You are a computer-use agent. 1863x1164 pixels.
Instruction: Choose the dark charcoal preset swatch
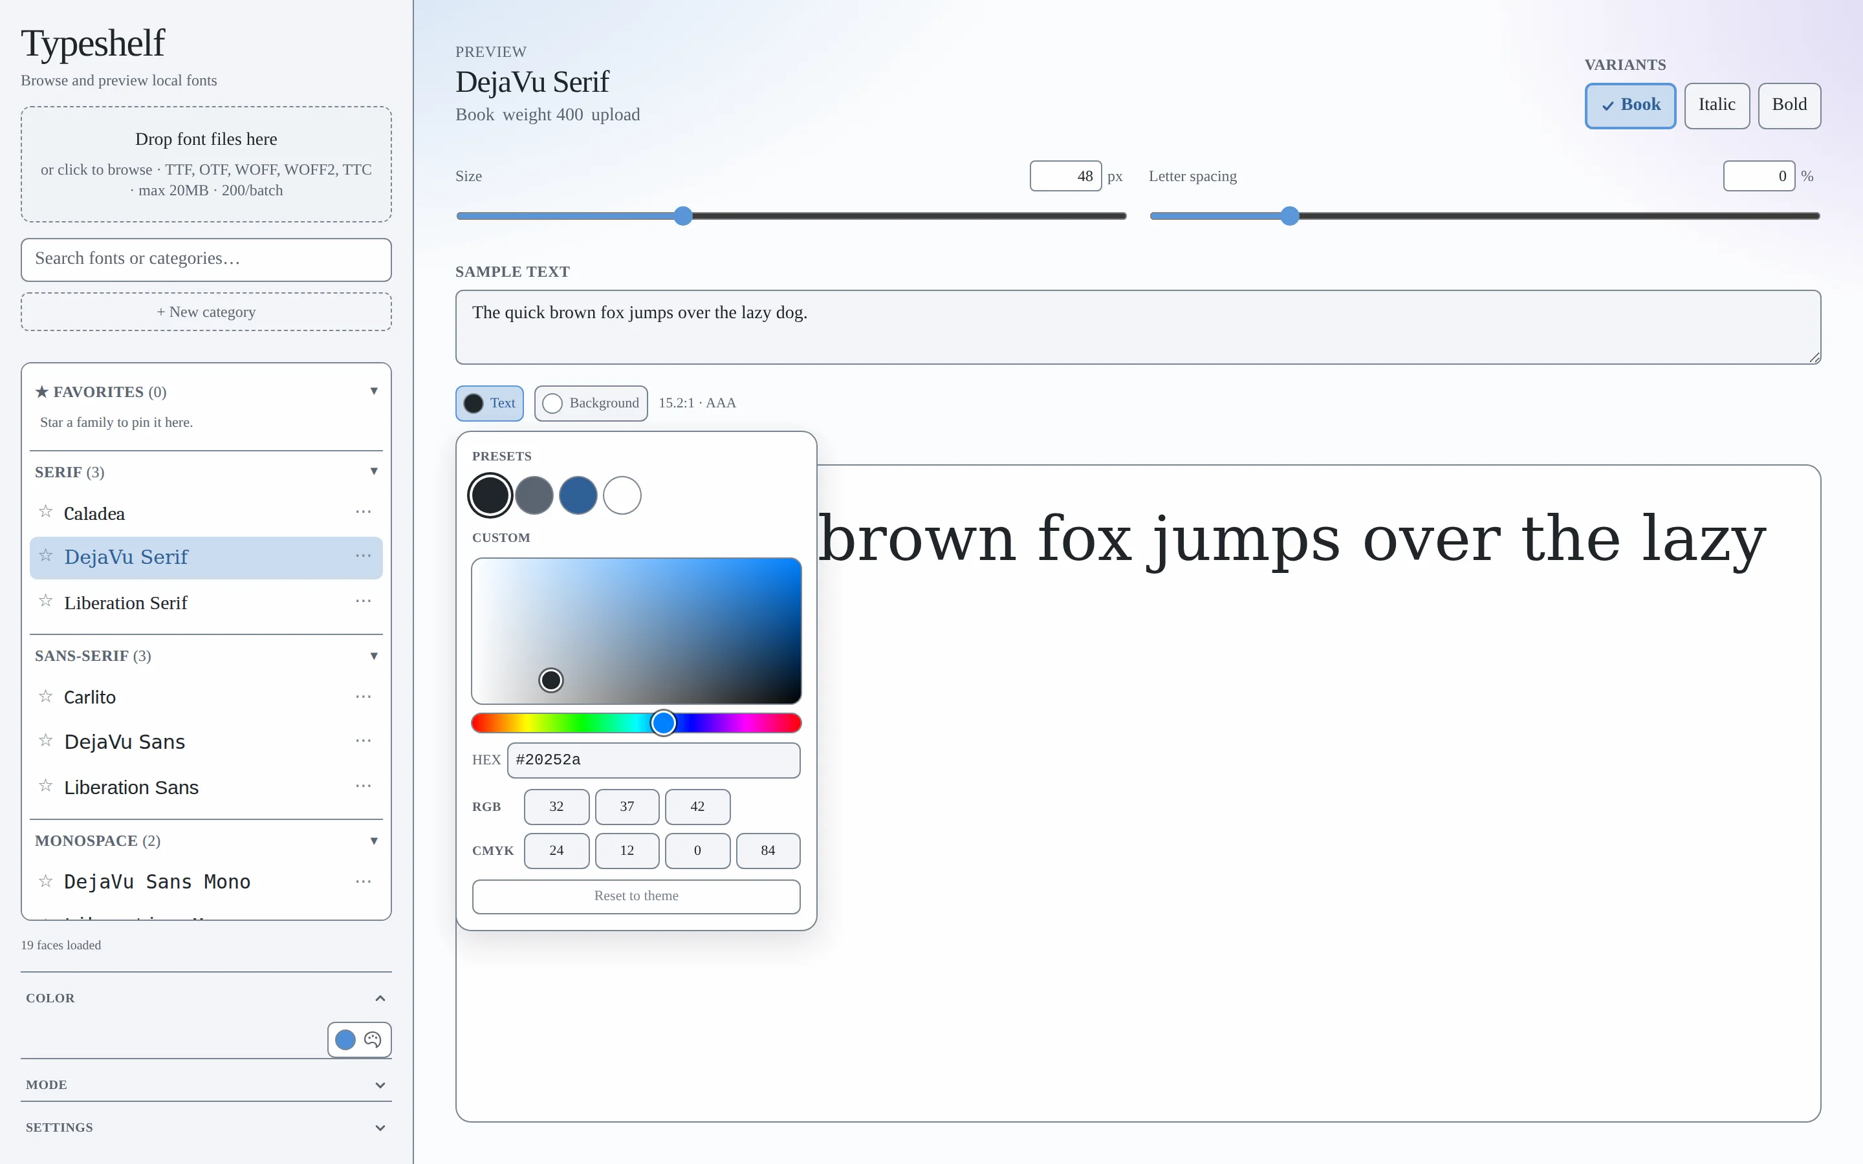pos(490,495)
